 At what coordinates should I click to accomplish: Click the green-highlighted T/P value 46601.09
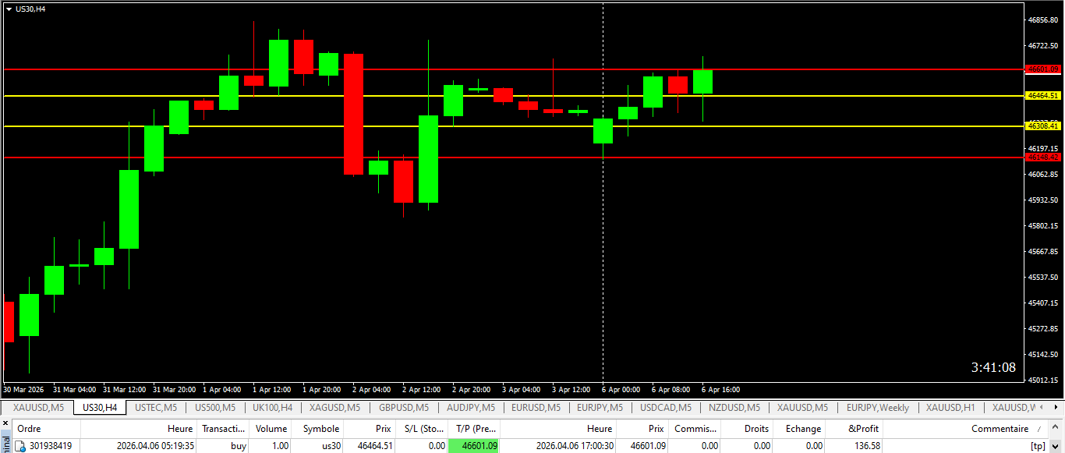[474, 446]
